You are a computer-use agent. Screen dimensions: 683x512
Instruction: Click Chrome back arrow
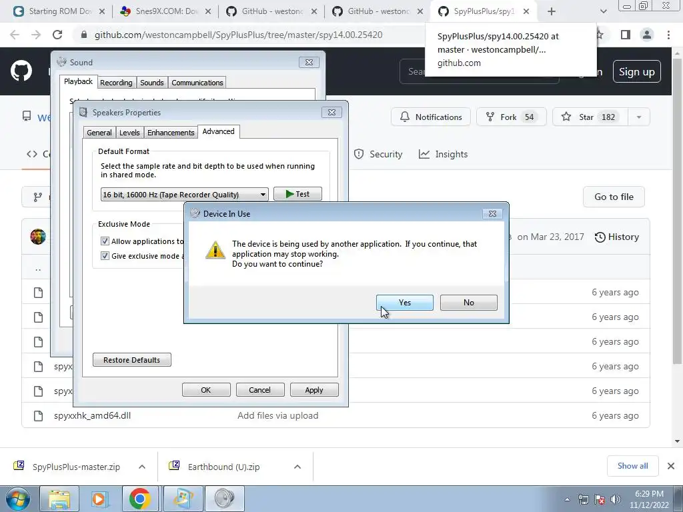[x=15, y=35]
